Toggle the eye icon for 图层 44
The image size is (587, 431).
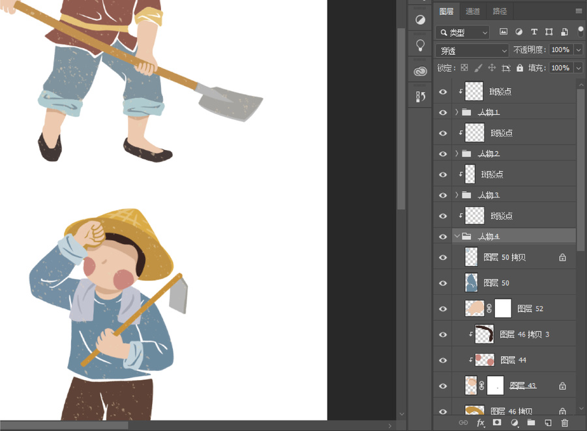[443, 360]
